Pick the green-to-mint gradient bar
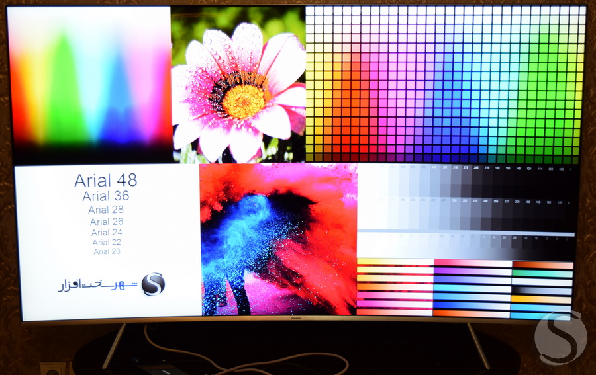596x375 pixels. (542, 274)
